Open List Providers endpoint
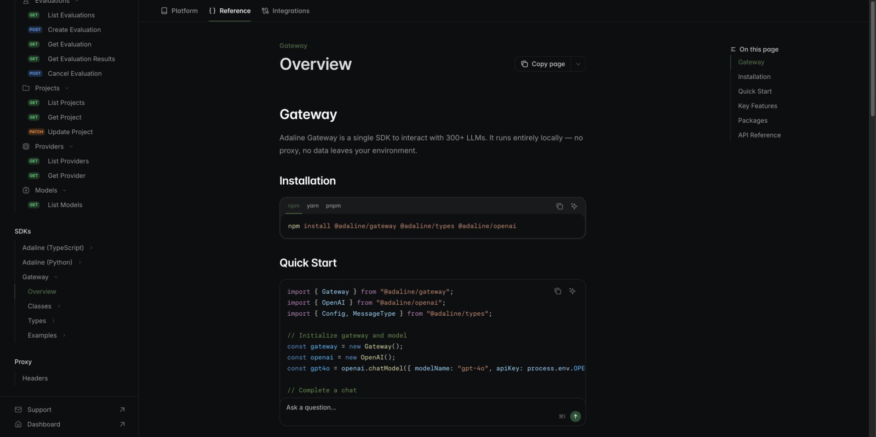This screenshot has height=437, width=876. (68, 161)
